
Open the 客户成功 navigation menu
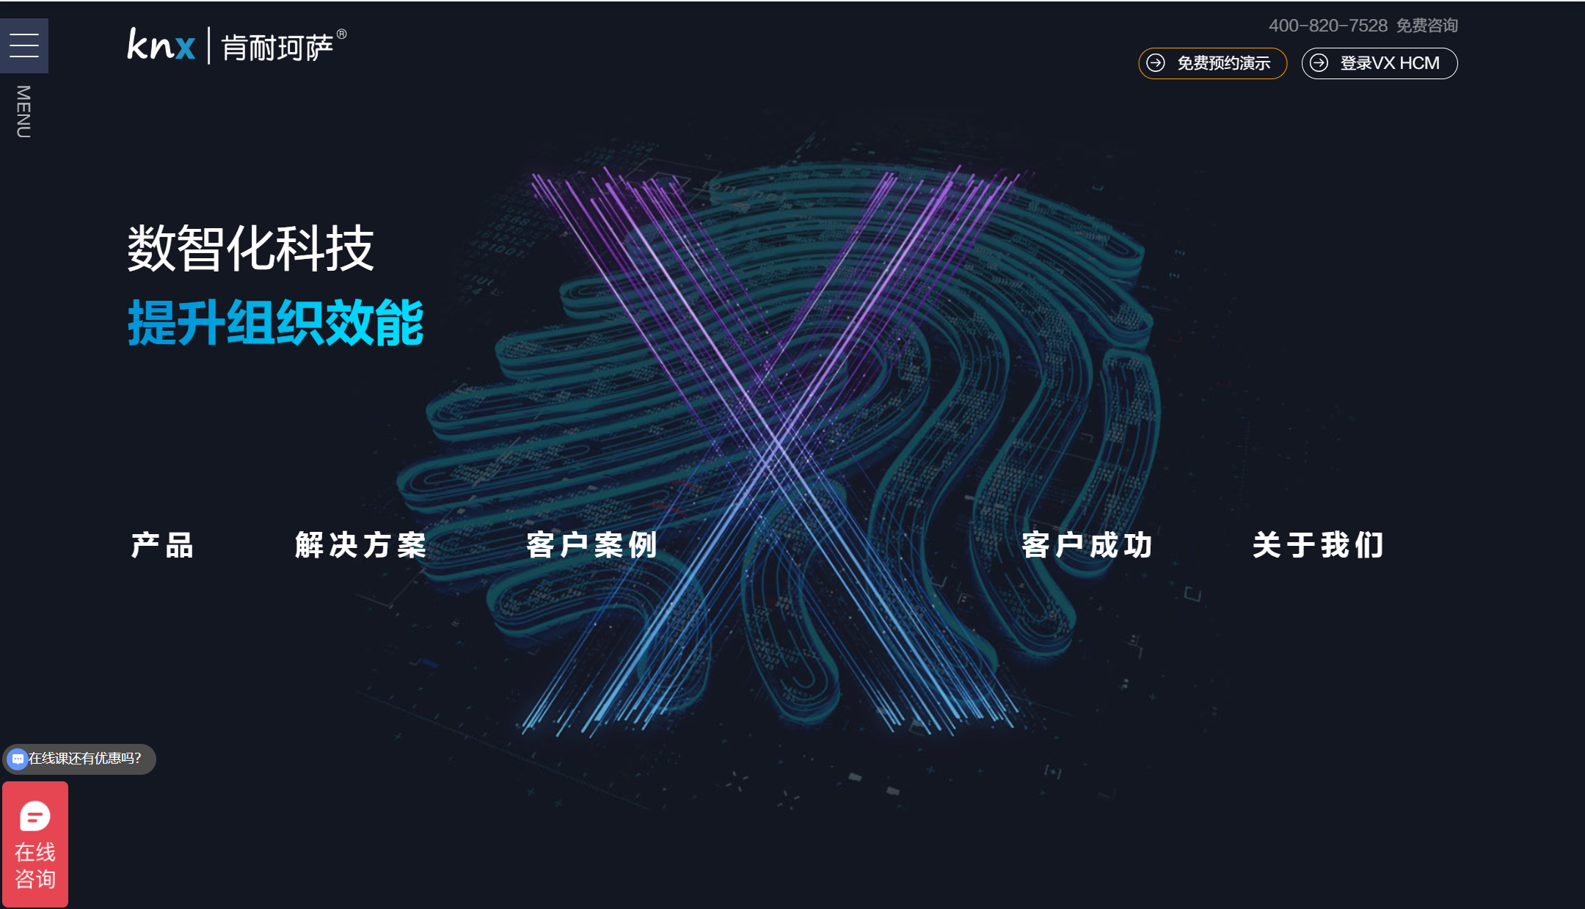pos(1086,545)
